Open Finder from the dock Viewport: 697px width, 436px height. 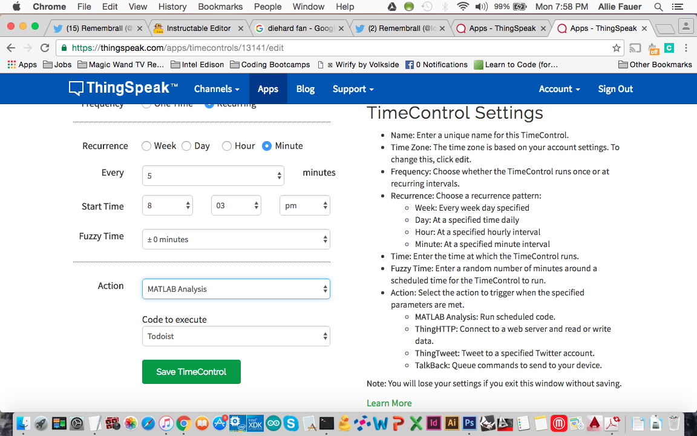click(x=23, y=423)
